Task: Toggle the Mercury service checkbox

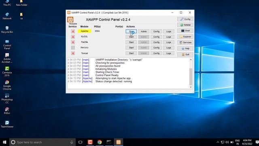Action: click(x=73, y=48)
